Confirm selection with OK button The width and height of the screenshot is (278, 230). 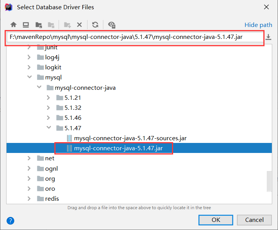pos(216,220)
